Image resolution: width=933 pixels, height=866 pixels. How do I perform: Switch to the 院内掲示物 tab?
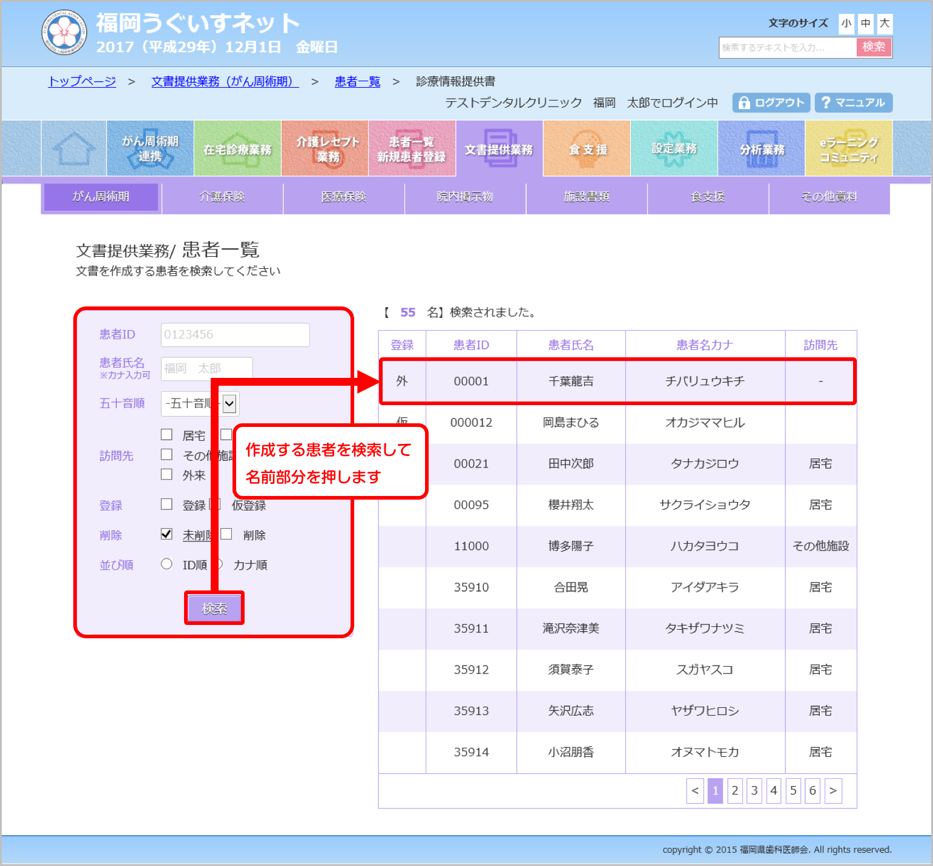tap(465, 197)
